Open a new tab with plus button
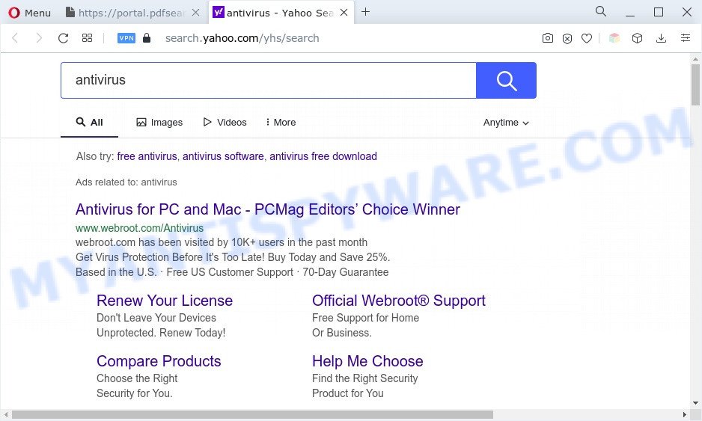702x421 pixels. pos(365,12)
